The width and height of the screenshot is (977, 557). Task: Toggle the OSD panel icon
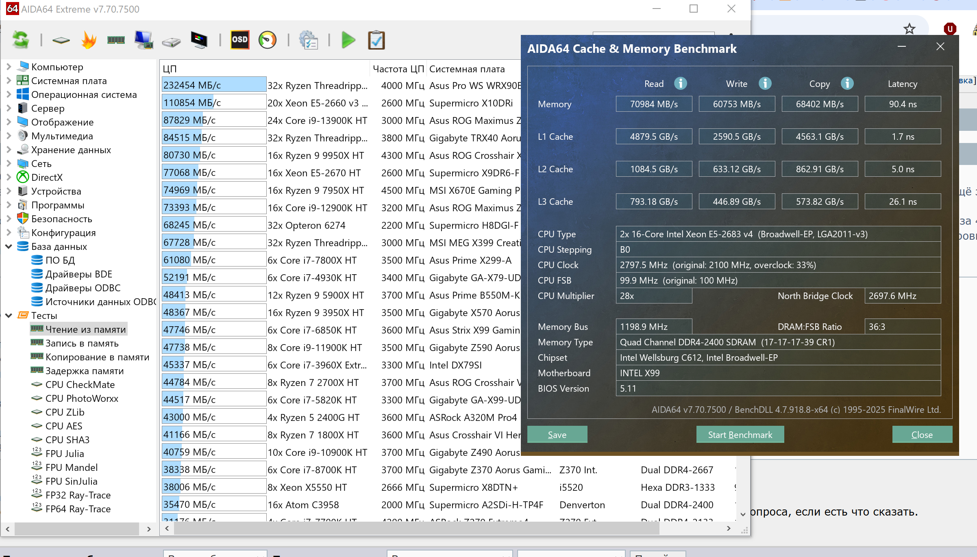(239, 40)
